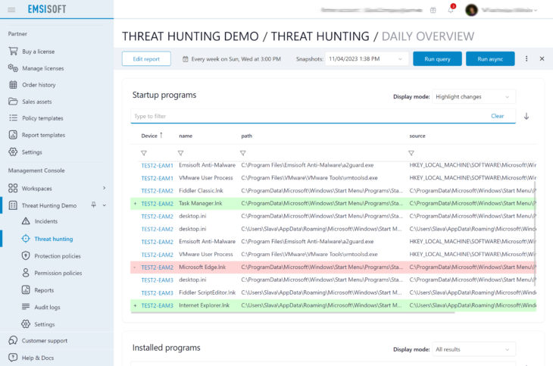Open filter for Device column

(143, 153)
